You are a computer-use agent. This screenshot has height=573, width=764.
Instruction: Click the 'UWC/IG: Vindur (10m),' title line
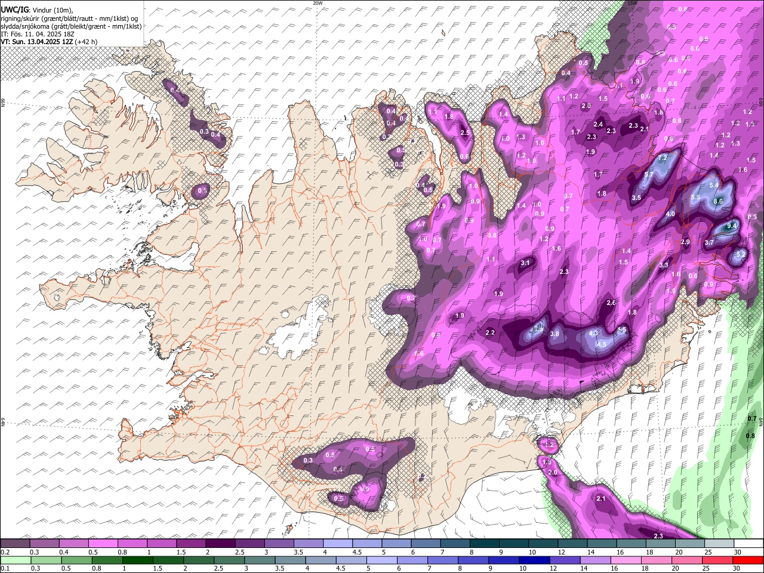(36, 10)
